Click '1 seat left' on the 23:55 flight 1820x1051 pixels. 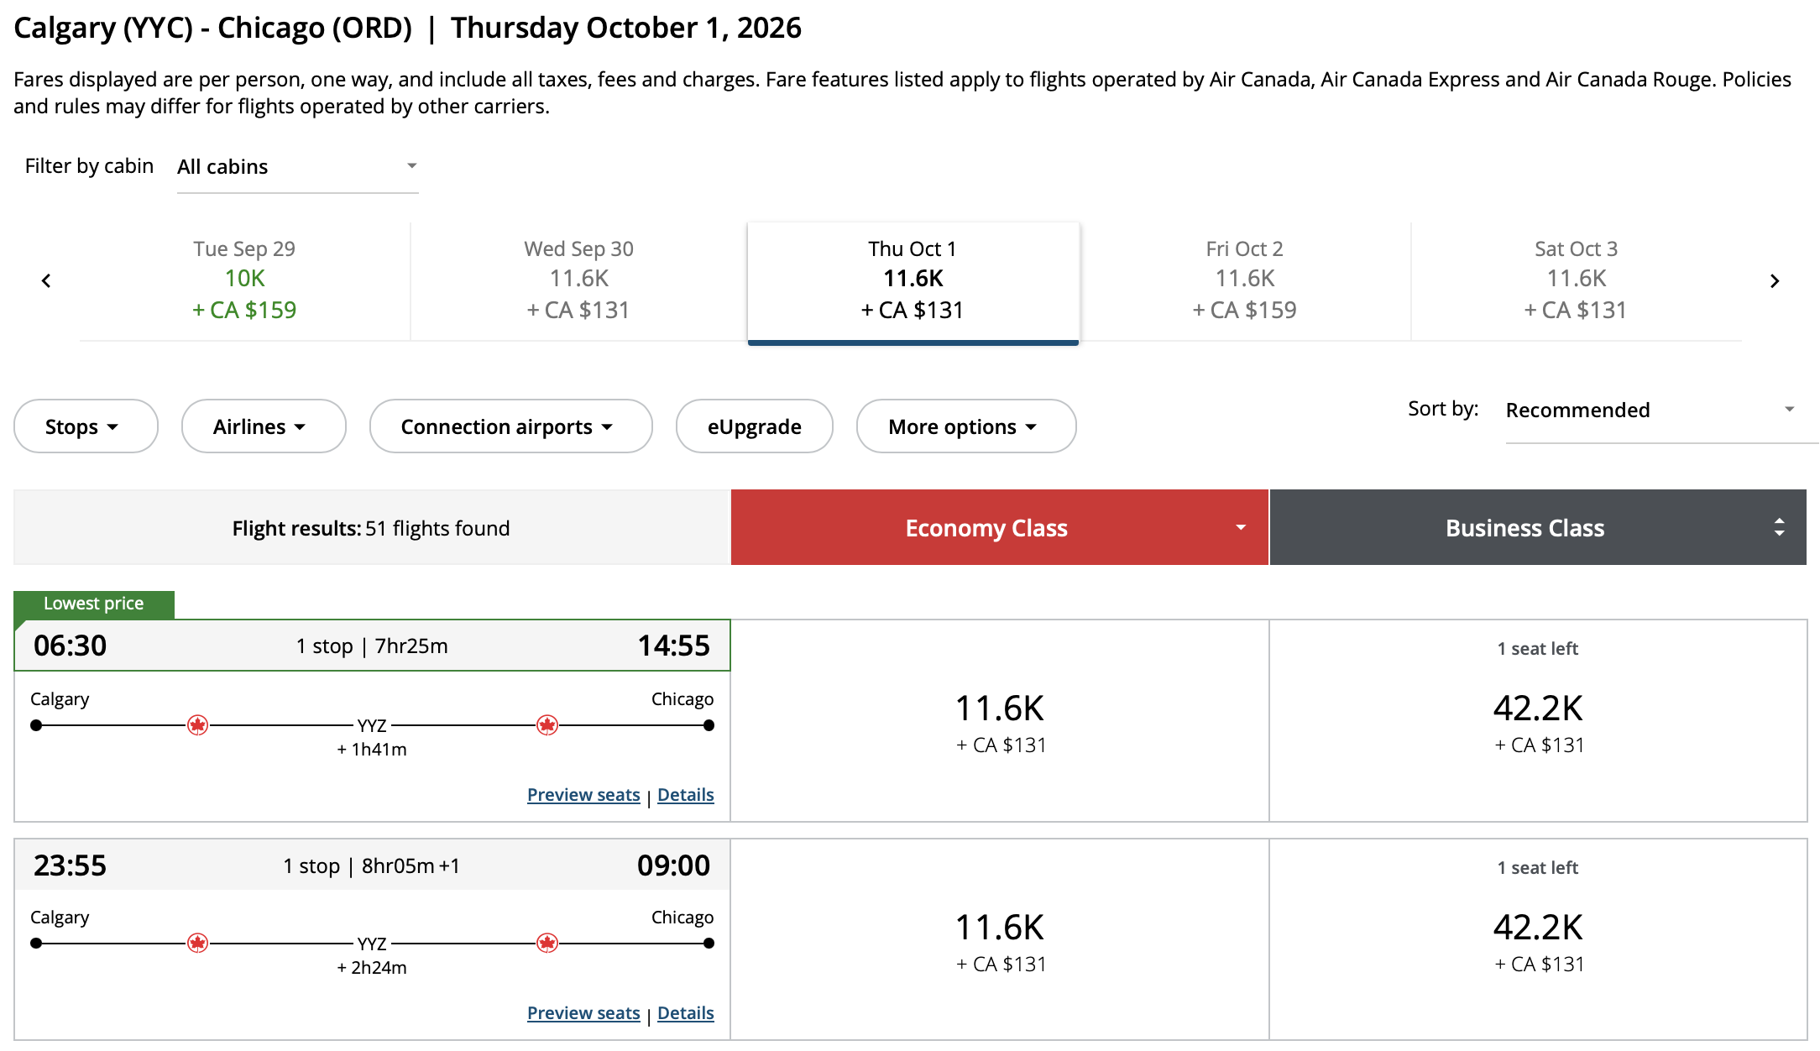pos(1538,867)
